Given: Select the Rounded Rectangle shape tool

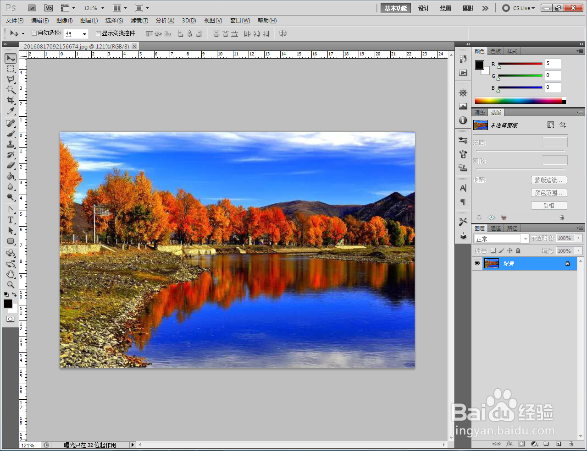Looking at the screenshot, I should tap(11, 241).
